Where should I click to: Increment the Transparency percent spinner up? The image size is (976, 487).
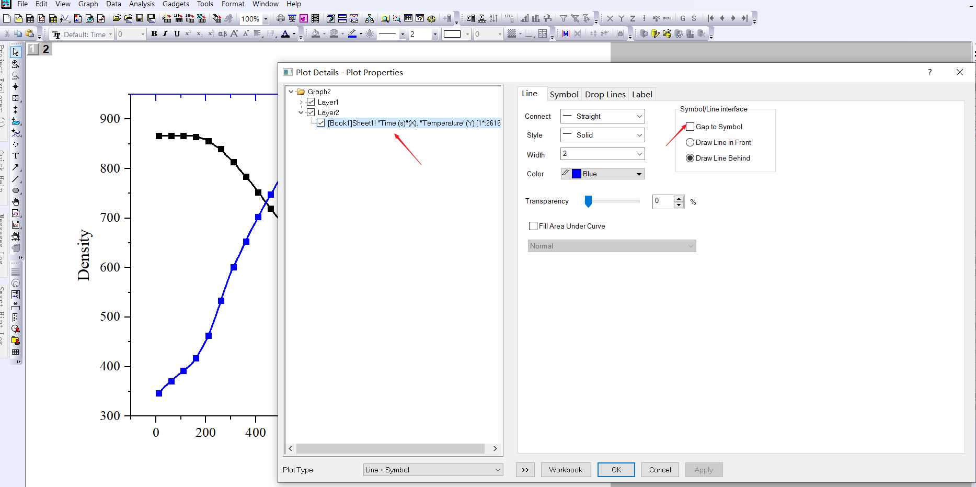[x=679, y=198]
